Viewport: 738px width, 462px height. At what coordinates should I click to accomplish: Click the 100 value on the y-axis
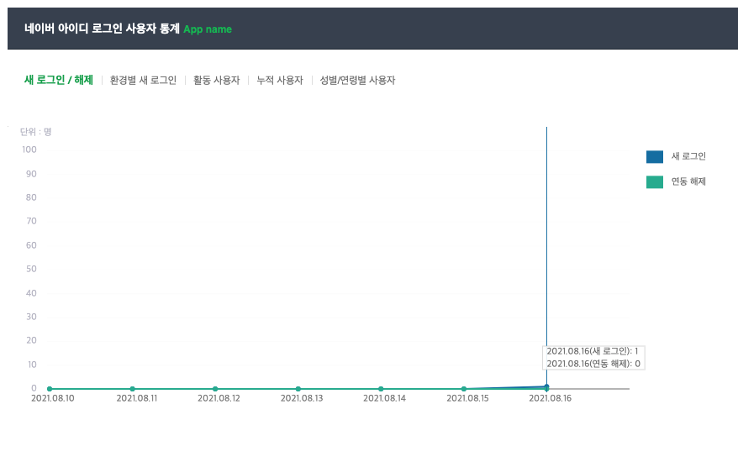(29, 150)
